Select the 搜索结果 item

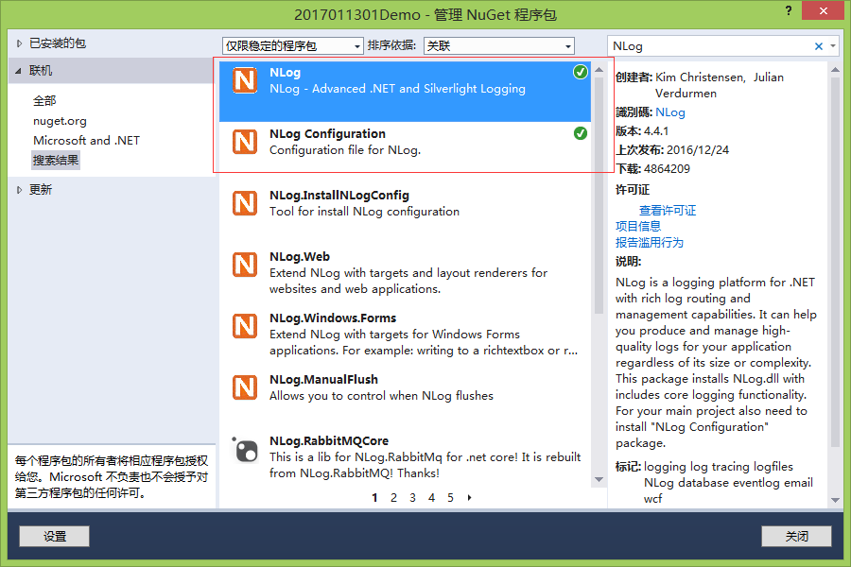56,160
